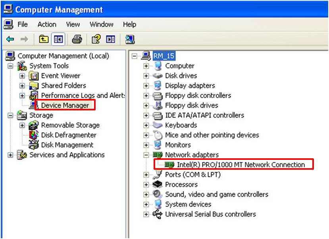Click the System Tools icon
The width and height of the screenshot is (329, 239).
point(22,66)
